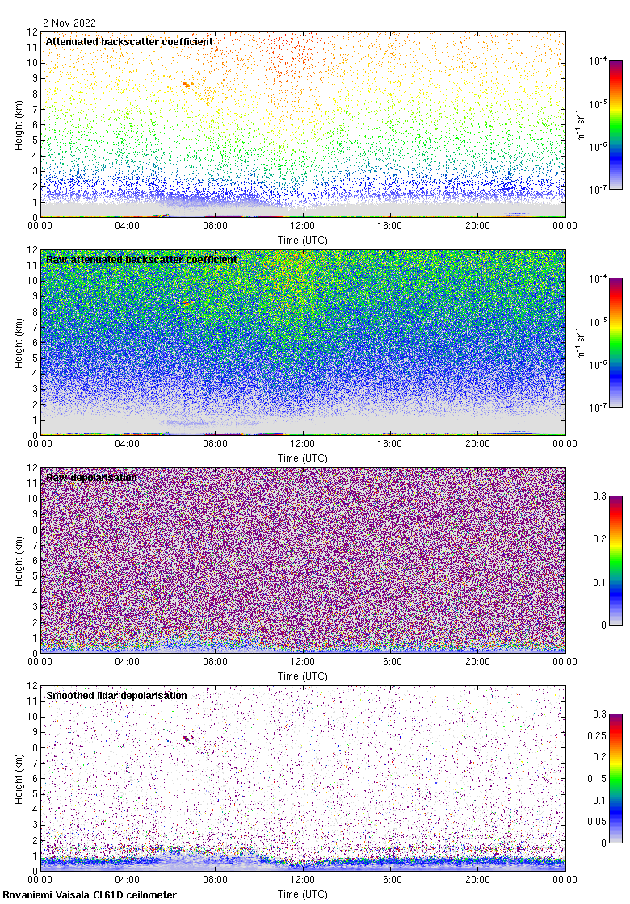
Task: Click the "Rovaniemi Vaisala CL61D ceilometer" footer text
Action: 90,894
